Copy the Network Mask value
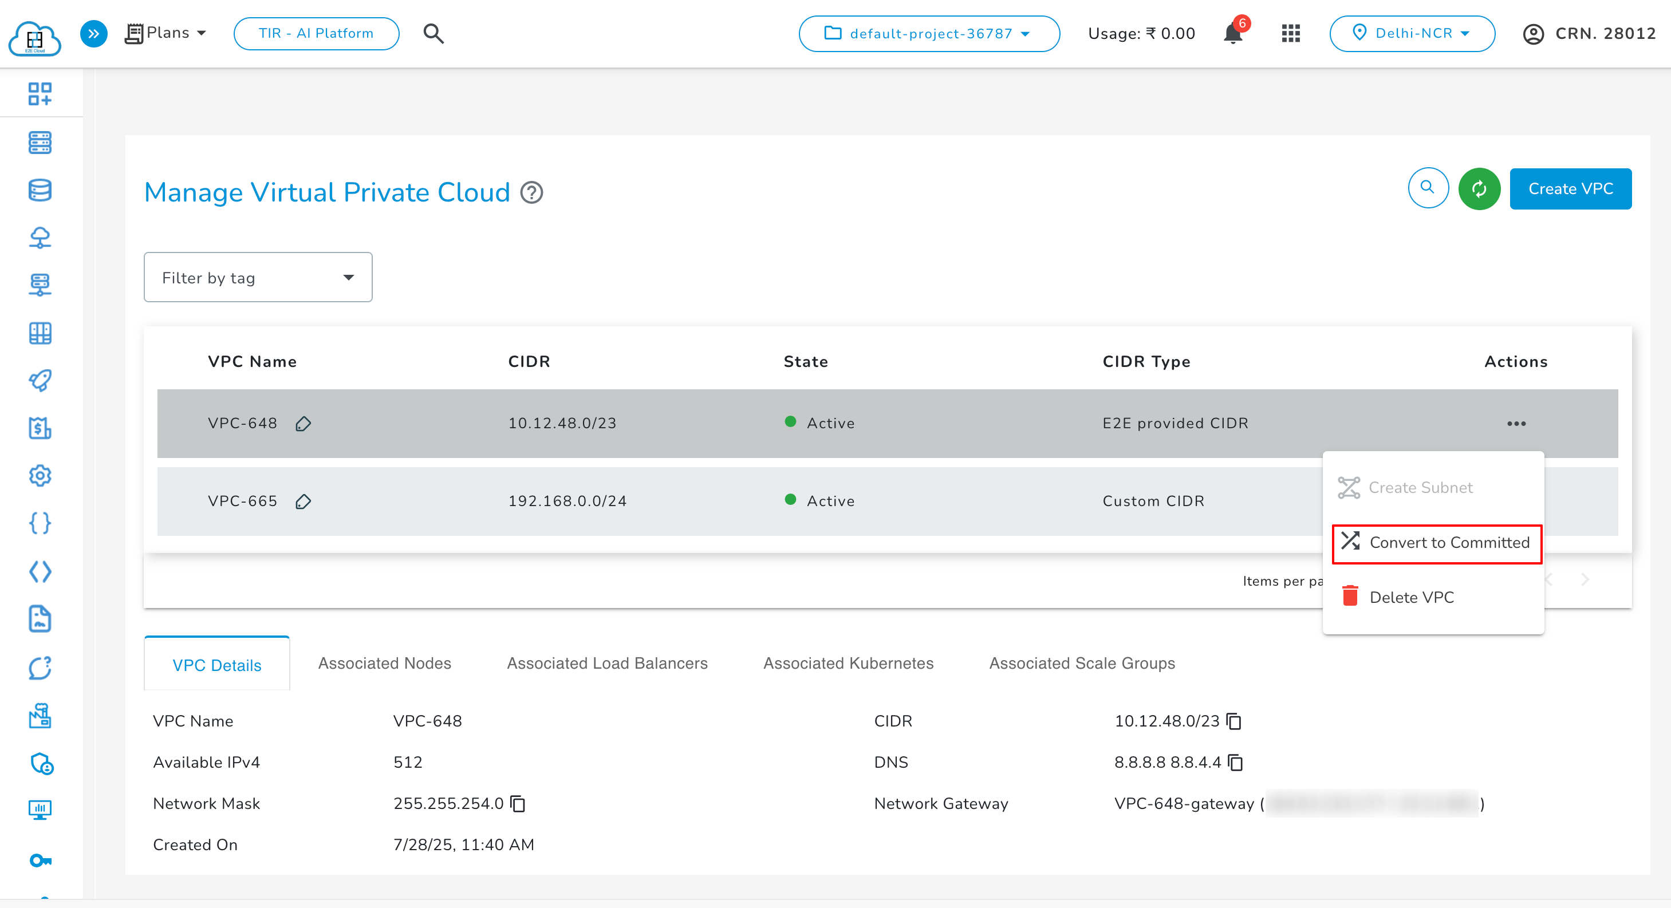This screenshot has width=1671, height=908. (518, 804)
